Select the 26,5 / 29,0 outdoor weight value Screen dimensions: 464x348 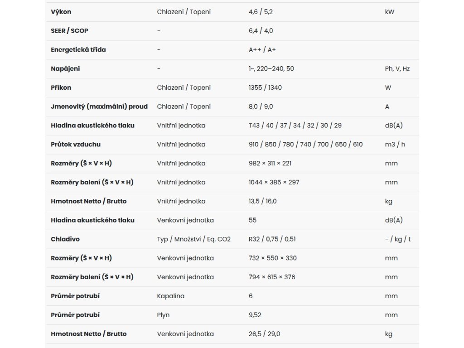(x=264, y=334)
